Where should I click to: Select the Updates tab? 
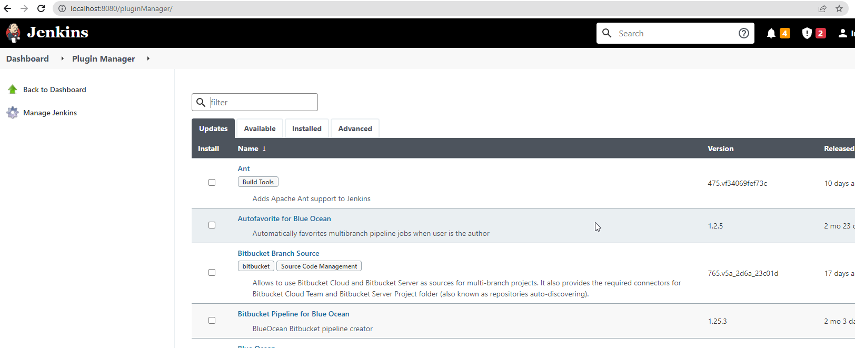coord(213,128)
